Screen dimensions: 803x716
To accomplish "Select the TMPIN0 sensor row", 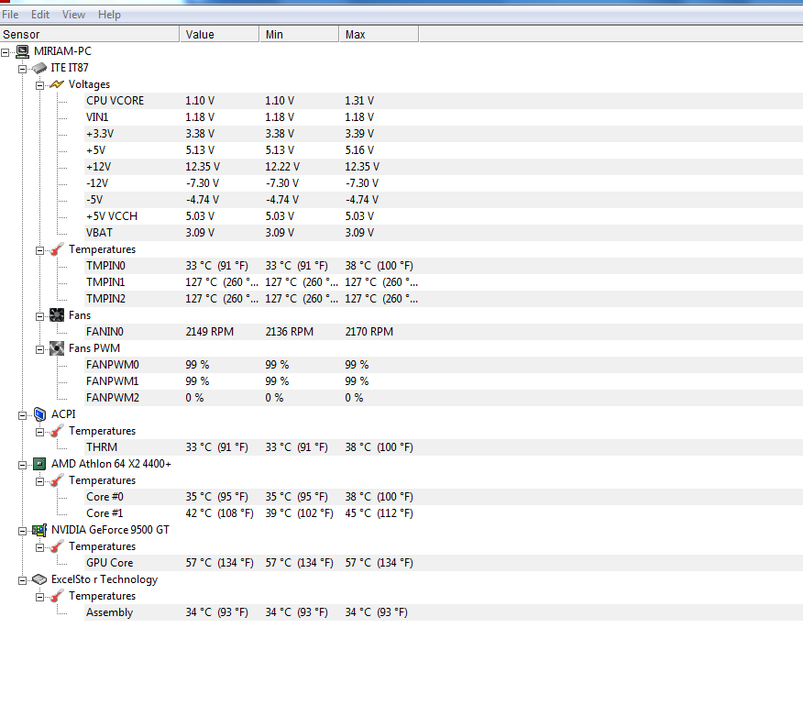I will click(x=444, y=266).
